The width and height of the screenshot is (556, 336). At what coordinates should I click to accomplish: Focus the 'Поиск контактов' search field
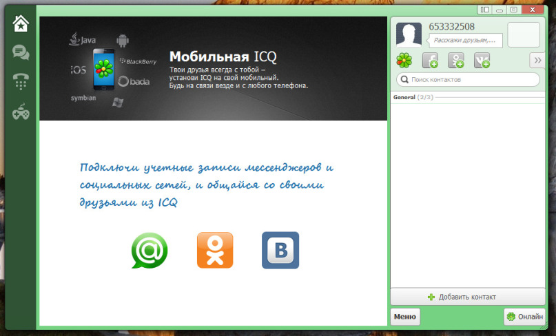coord(468,79)
